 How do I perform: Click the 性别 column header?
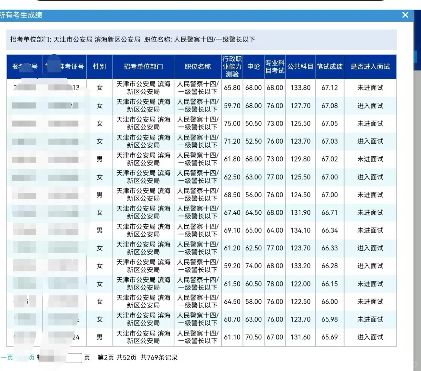(x=99, y=67)
